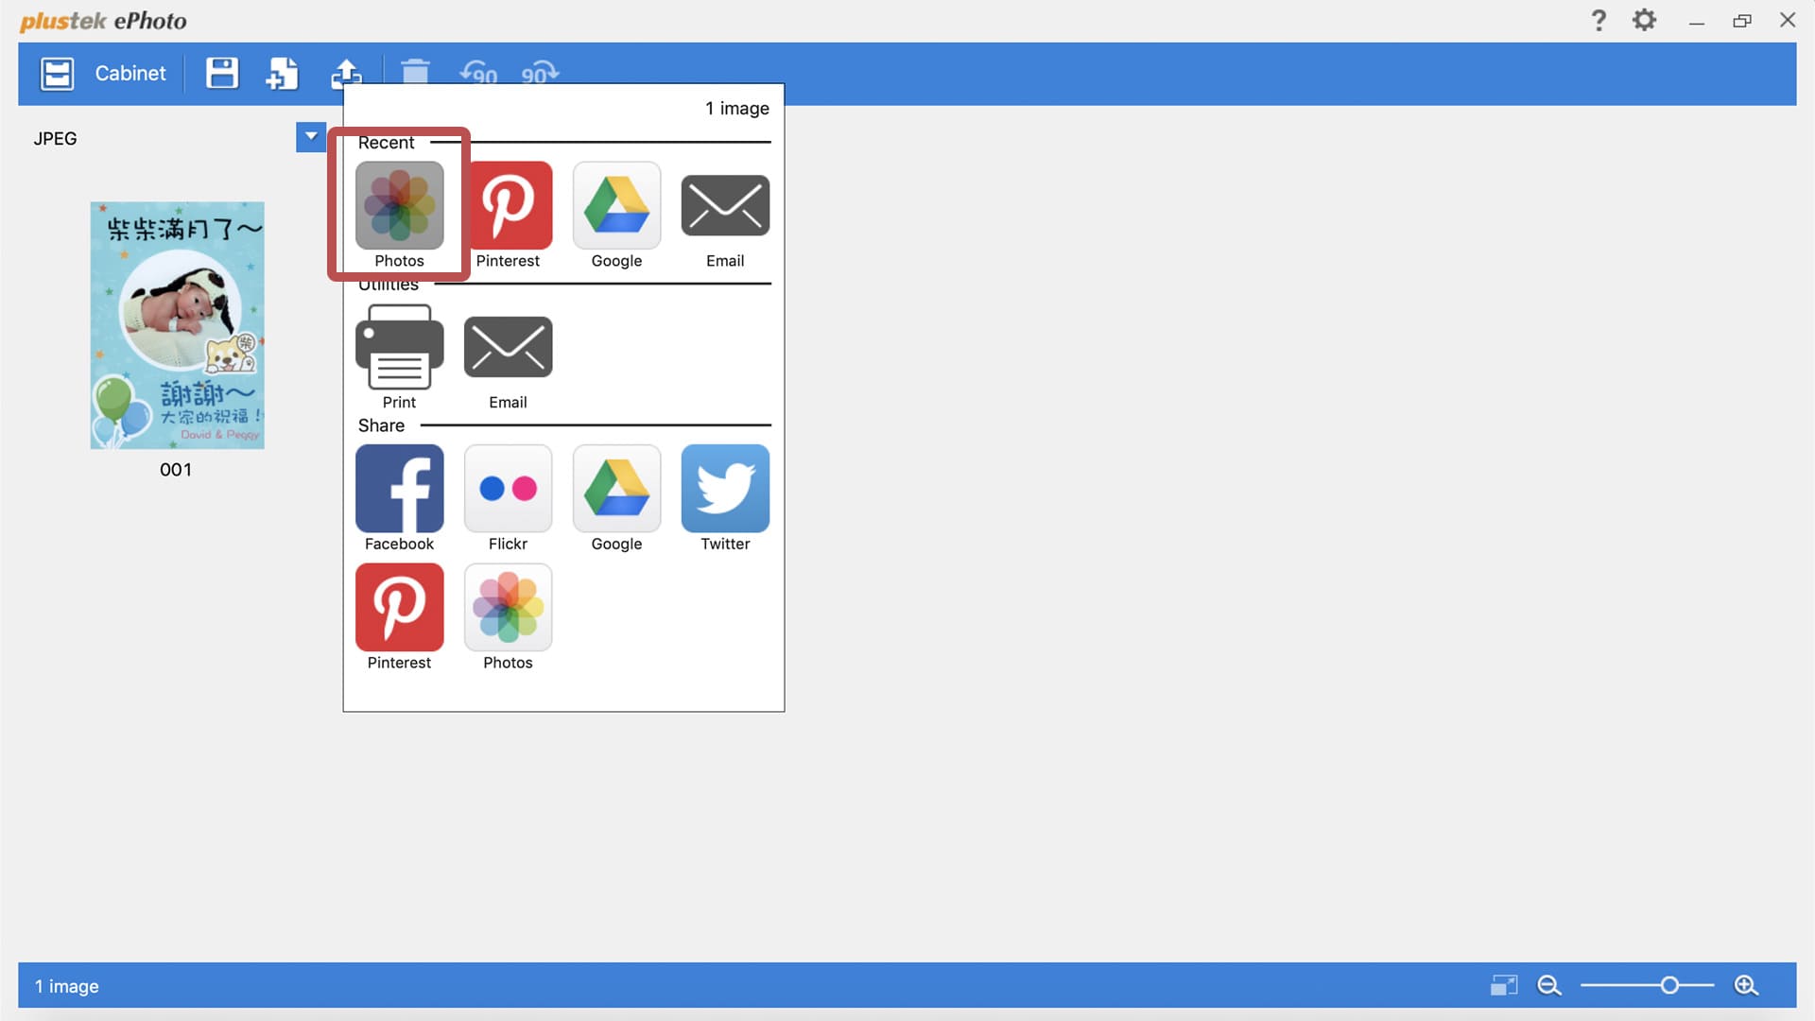Share image to Facebook

click(x=399, y=498)
